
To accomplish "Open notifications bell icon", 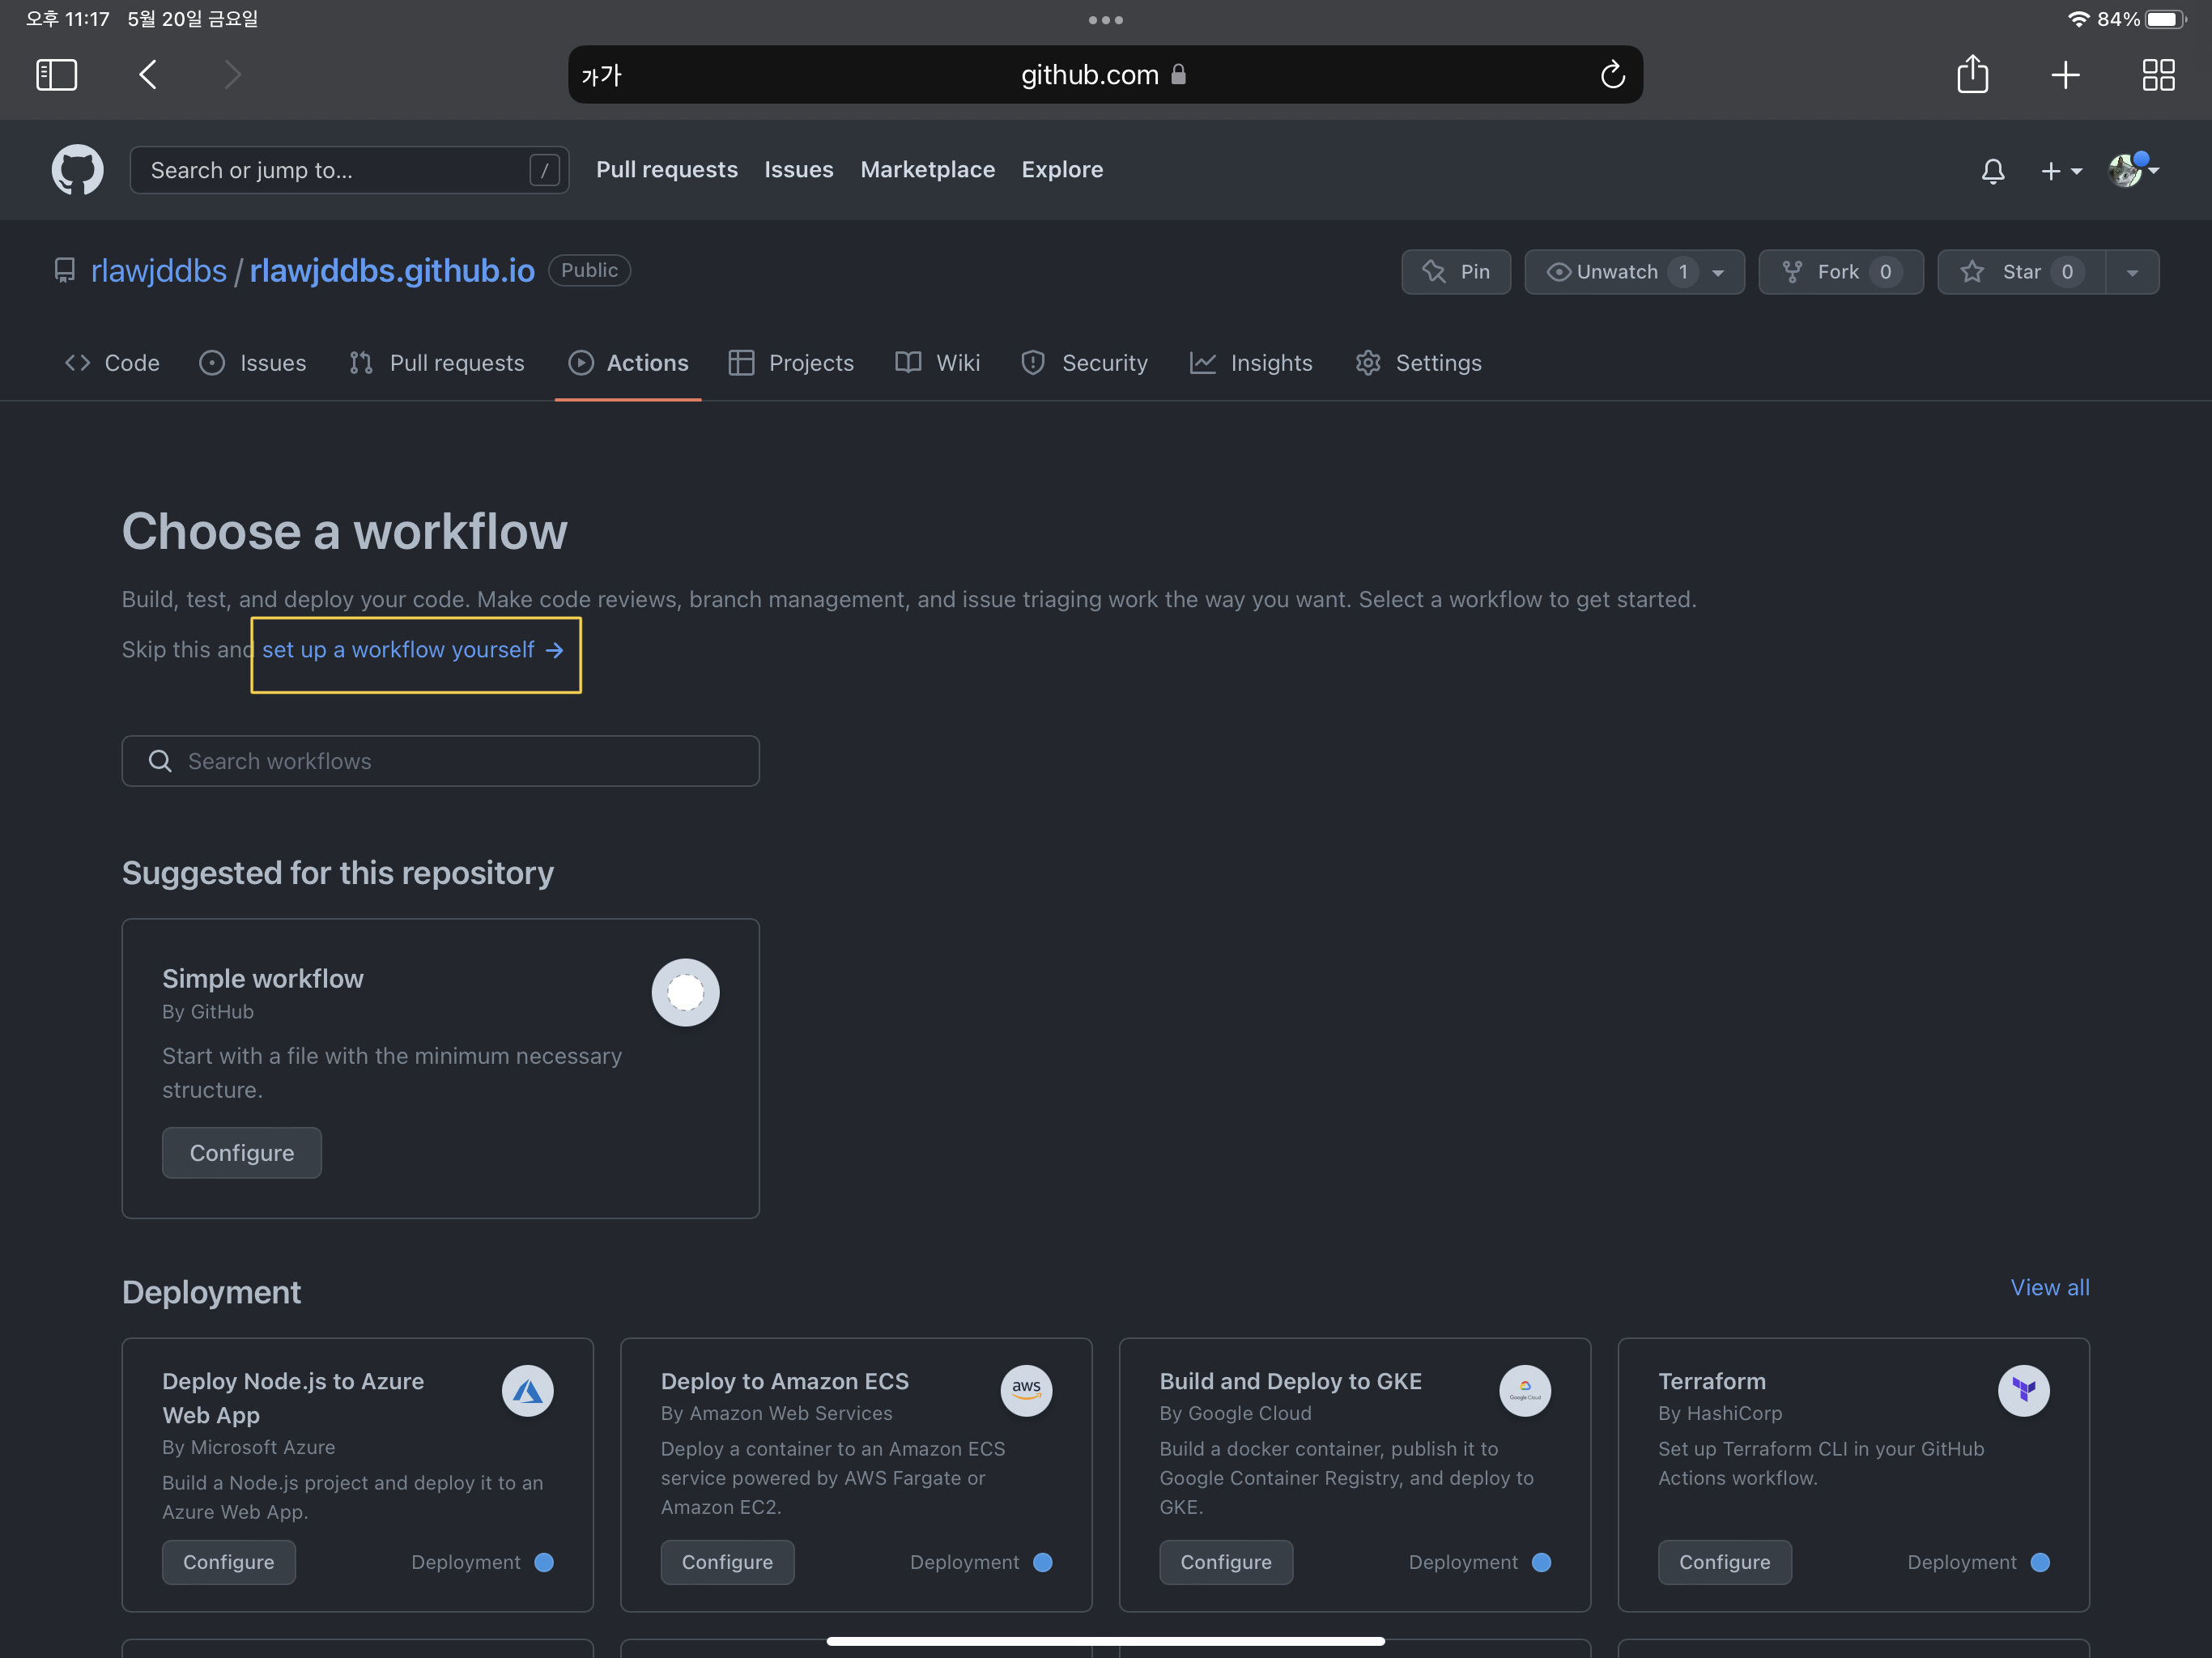I will [x=1992, y=171].
